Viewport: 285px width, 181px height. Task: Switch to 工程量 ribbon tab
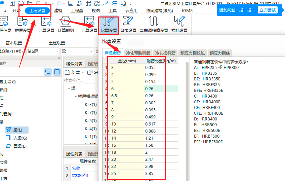click(77, 10)
